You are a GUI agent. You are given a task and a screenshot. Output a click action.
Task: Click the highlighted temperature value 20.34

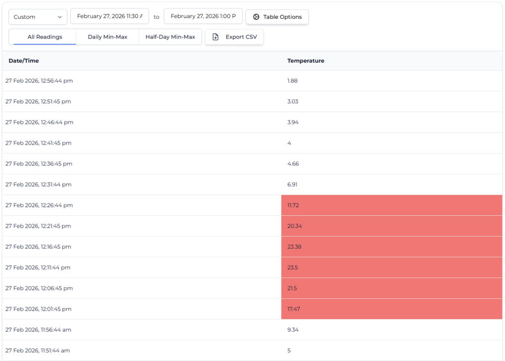tap(295, 226)
